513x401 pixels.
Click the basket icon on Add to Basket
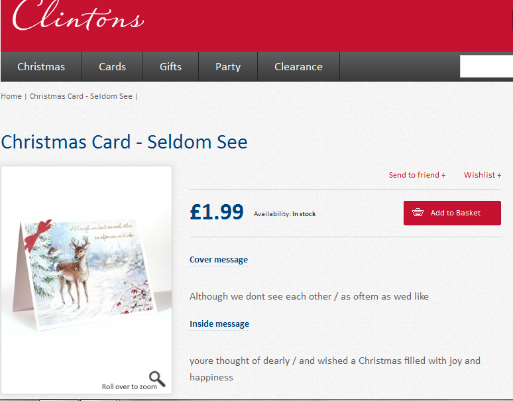tap(418, 213)
